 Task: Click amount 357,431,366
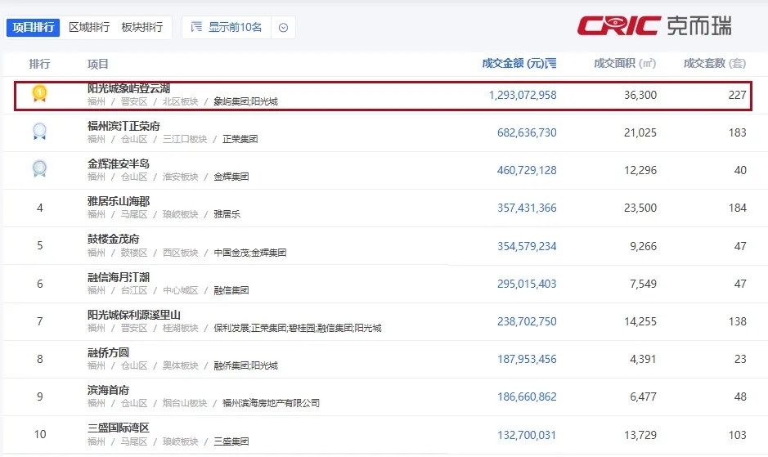click(x=527, y=208)
